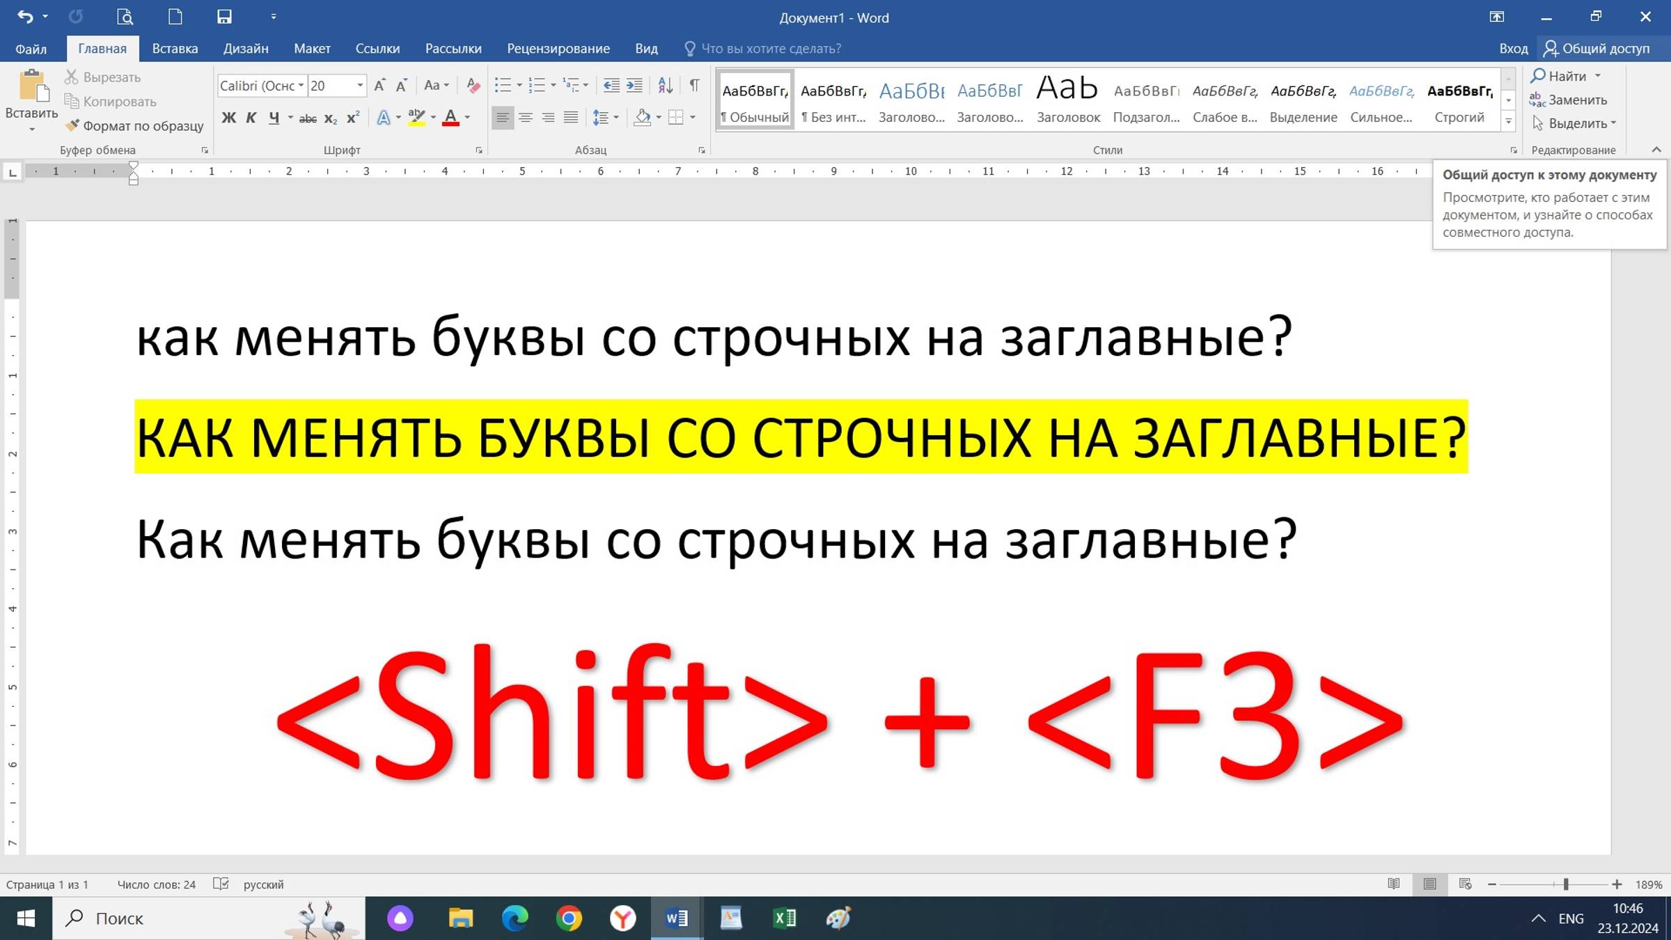Switch to the Вставка tab

click(175, 49)
